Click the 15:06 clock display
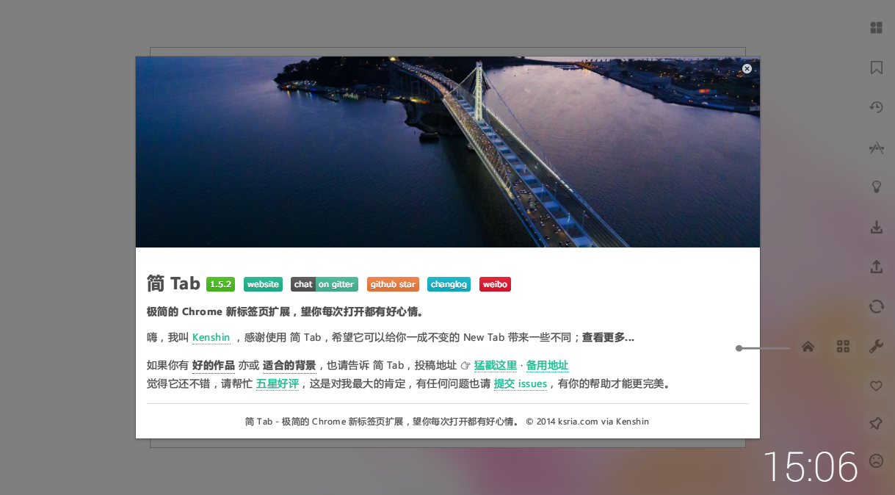This screenshot has width=895, height=495. click(811, 467)
